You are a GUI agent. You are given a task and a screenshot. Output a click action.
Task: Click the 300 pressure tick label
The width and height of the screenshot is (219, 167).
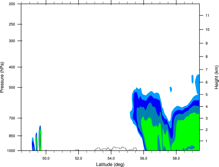12,41
